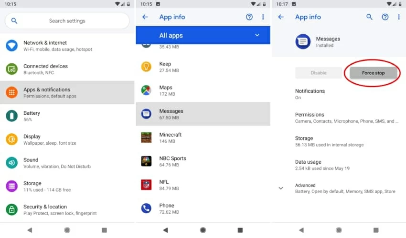
Task: Go back from Messages App info screen
Action: (x=281, y=17)
